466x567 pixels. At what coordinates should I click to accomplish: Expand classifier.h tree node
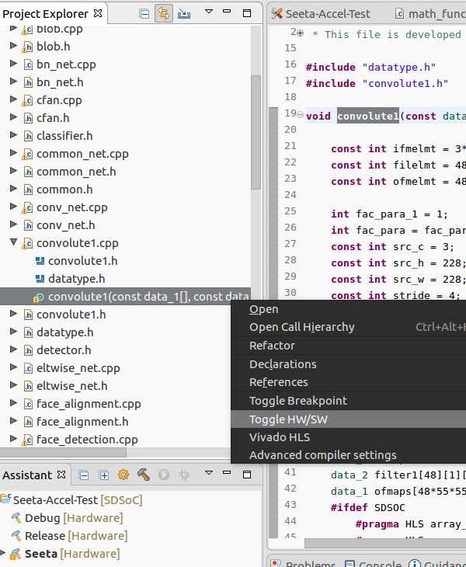13,135
